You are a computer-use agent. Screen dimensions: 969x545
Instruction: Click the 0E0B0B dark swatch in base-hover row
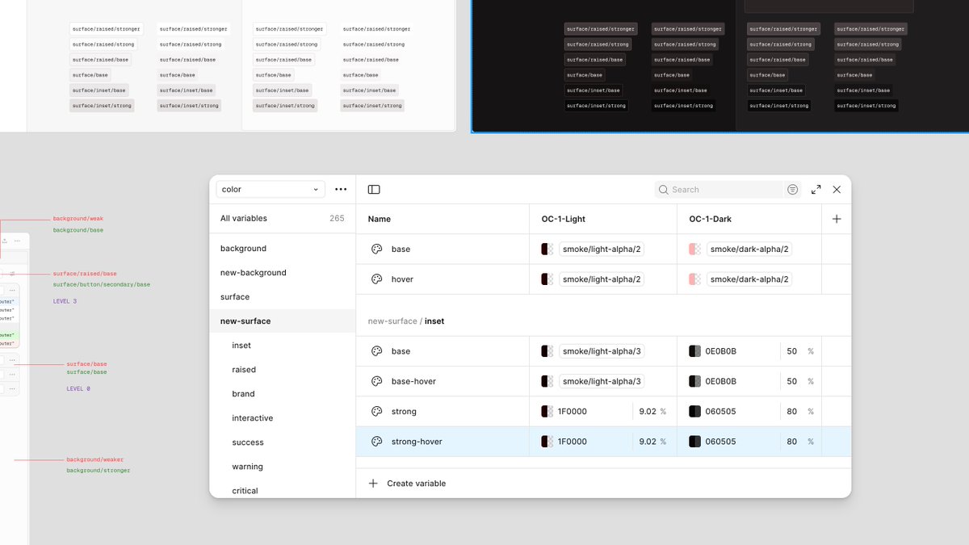pos(694,381)
